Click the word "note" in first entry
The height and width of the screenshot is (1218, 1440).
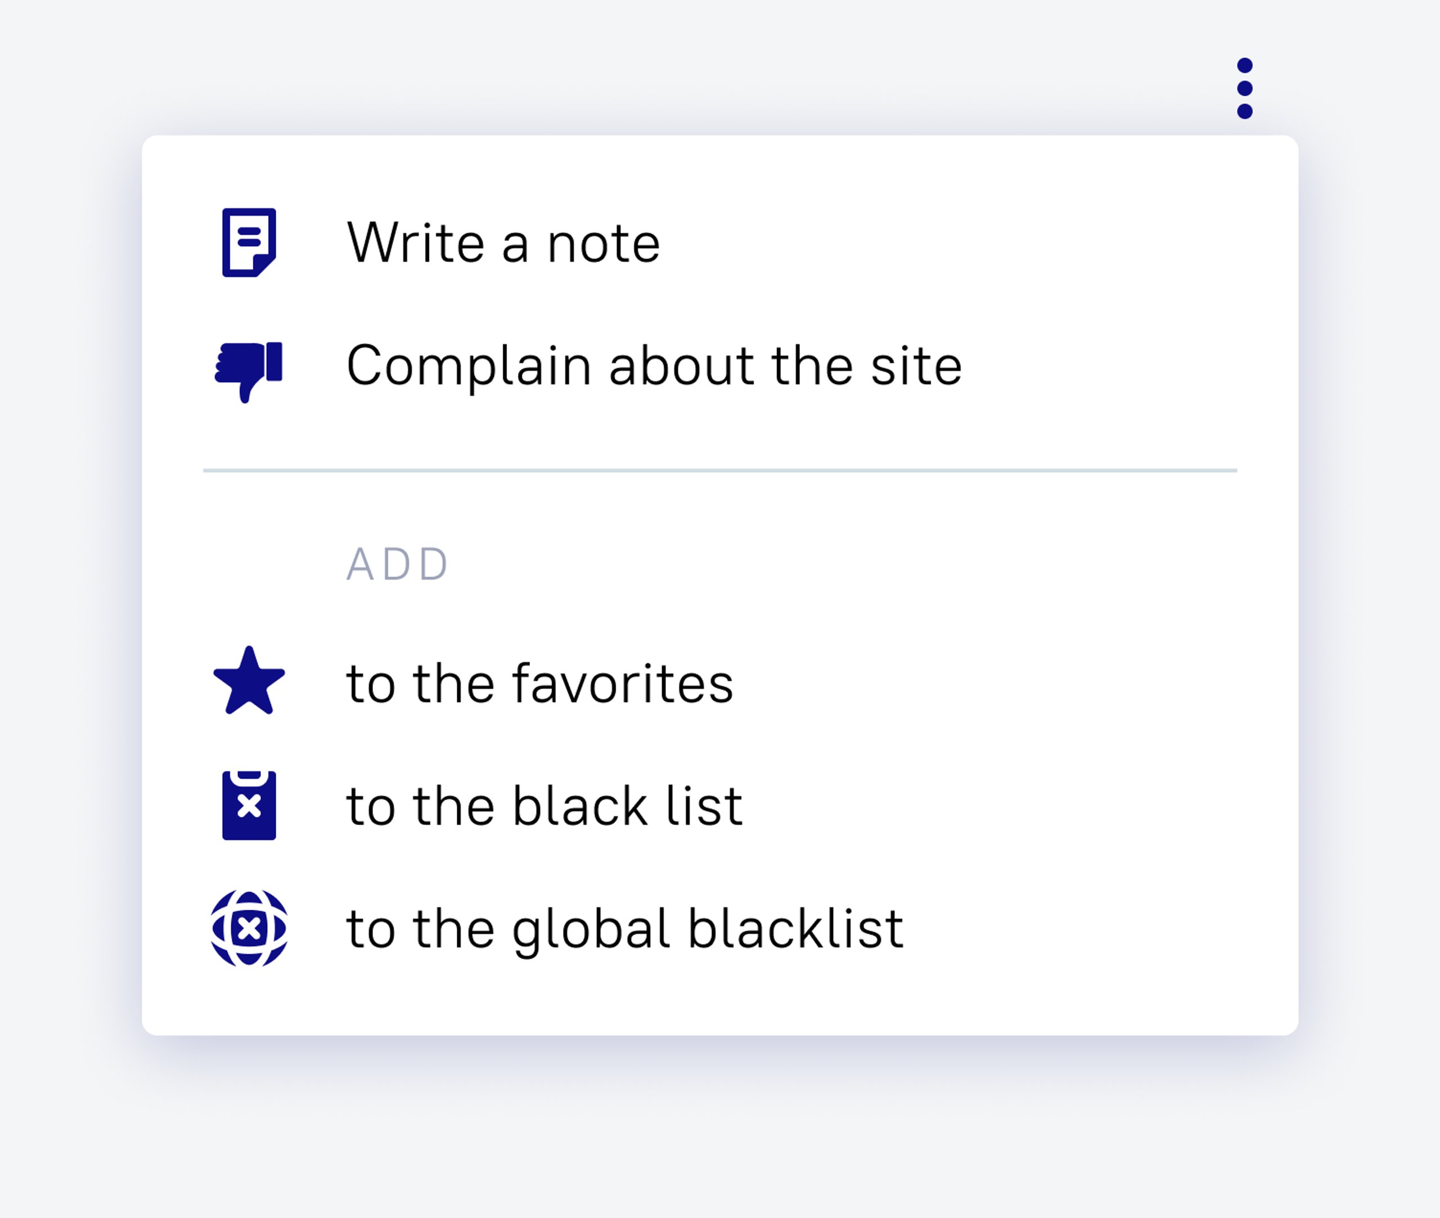click(x=604, y=245)
